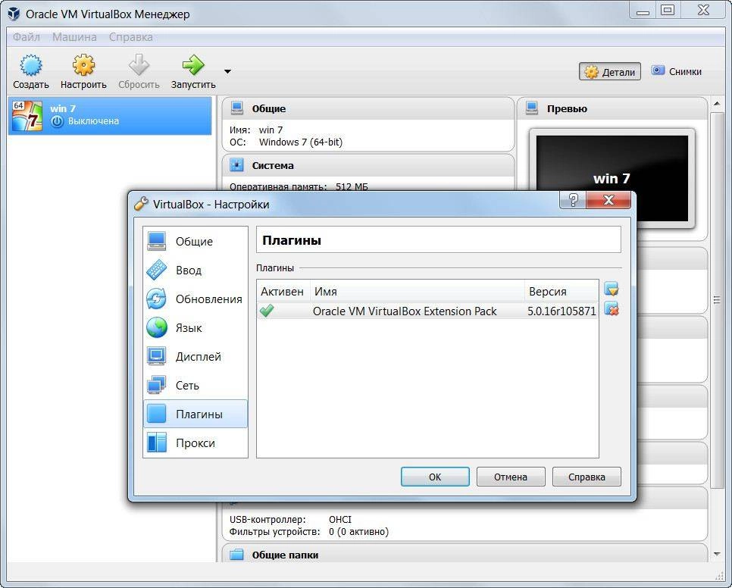Click the Справка button in settings dialog
Viewport: 732px width, 588px height.
(x=587, y=477)
